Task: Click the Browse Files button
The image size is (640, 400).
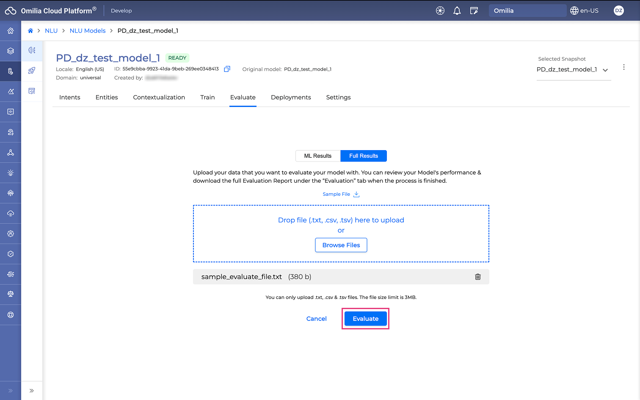Action: pyautogui.click(x=341, y=245)
